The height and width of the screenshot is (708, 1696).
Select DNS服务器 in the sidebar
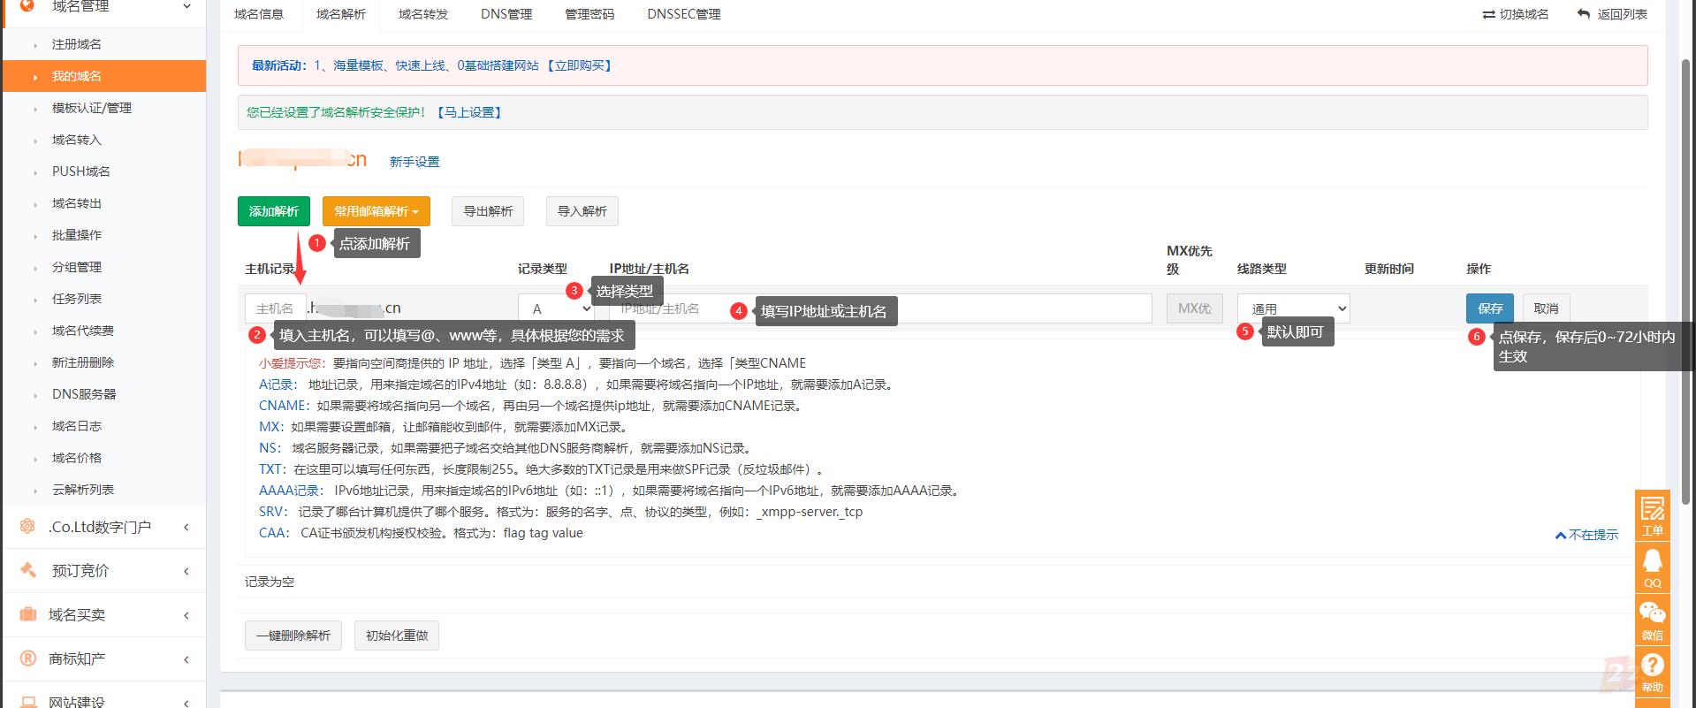coord(84,394)
